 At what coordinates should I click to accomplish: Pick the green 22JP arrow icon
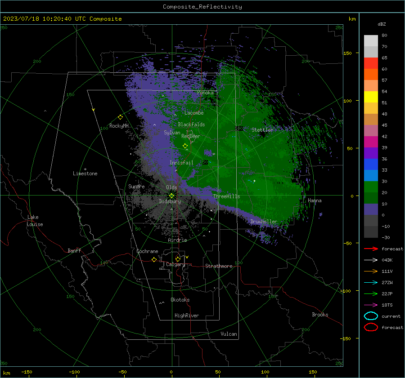pyautogui.click(x=371, y=294)
